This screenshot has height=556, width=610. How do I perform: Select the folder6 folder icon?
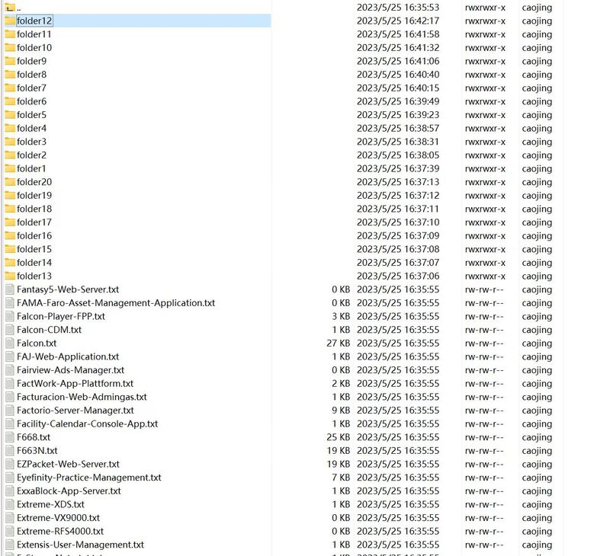(10, 101)
